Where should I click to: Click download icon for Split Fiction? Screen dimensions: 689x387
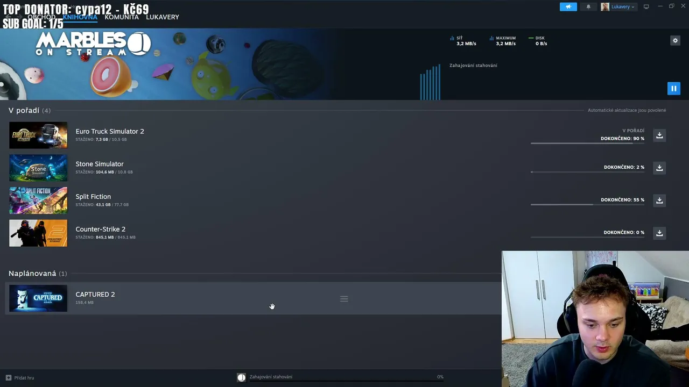click(659, 200)
